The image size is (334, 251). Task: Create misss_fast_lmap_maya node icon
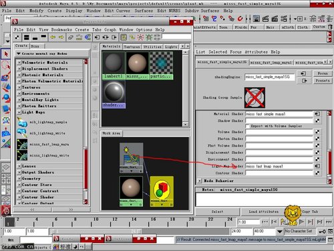22,145
